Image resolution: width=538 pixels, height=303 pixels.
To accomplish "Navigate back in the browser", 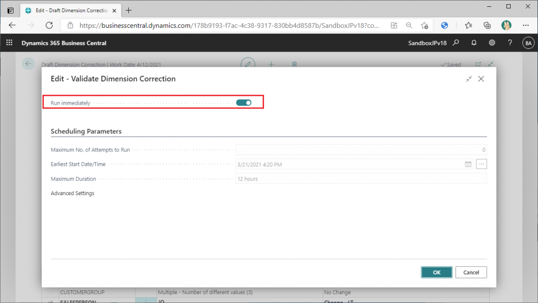I will [13, 25].
